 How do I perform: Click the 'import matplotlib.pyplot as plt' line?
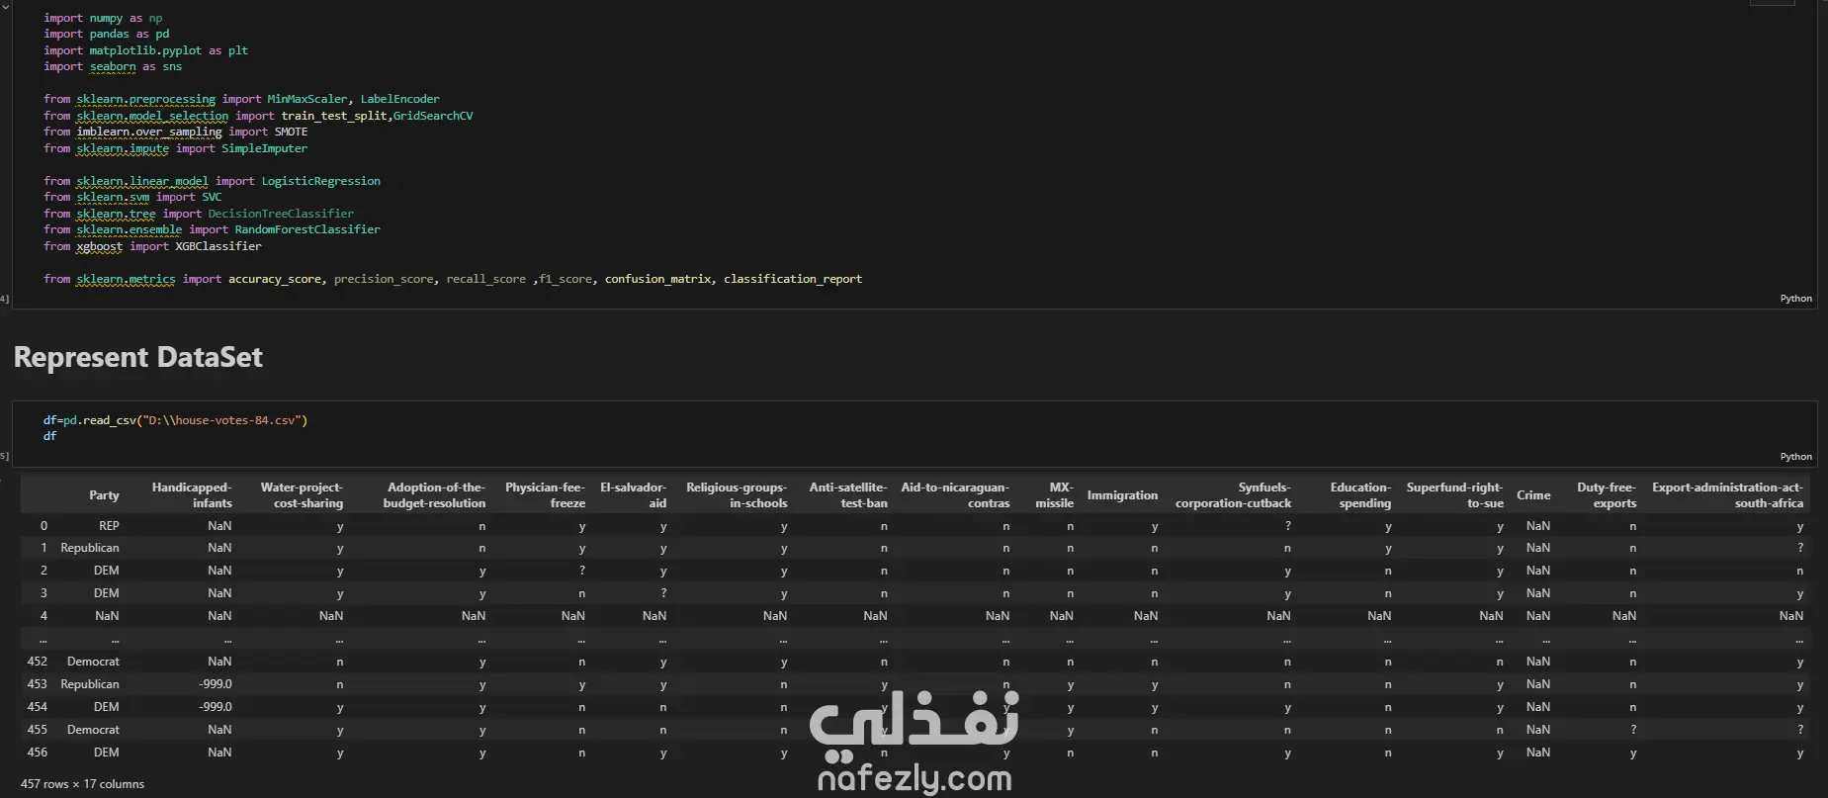(x=145, y=50)
